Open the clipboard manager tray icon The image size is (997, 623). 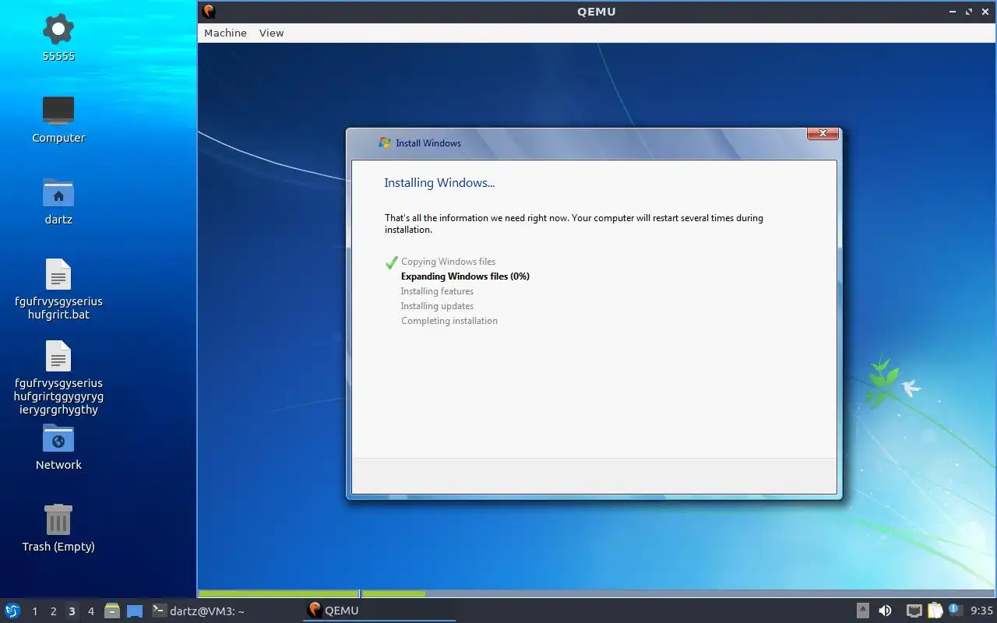pyautogui.click(x=935, y=611)
